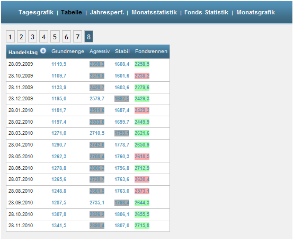This screenshot has height=241, width=294.
Task: Open the Fonds-Statistik tab
Action: tap(206, 12)
